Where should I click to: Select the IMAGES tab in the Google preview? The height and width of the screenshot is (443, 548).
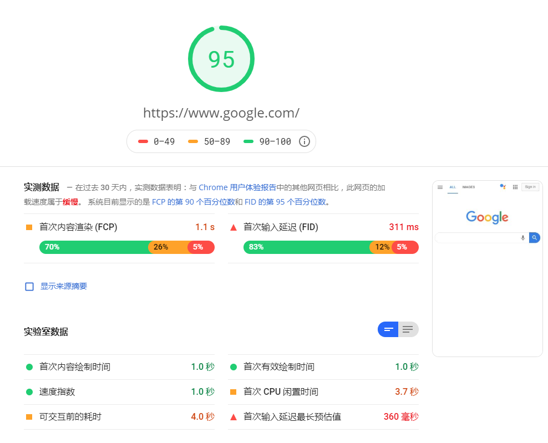pyautogui.click(x=468, y=187)
